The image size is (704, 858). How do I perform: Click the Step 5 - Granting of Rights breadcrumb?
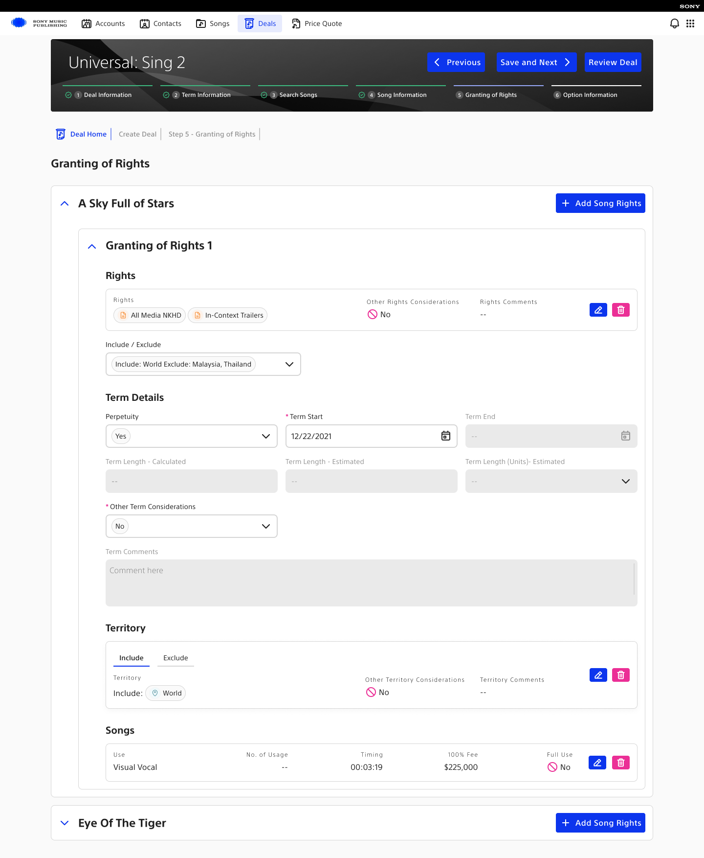coord(212,134)
